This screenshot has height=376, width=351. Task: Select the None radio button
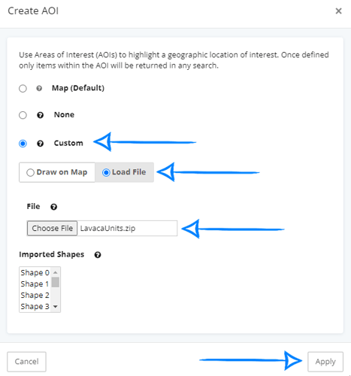point(23,115)
